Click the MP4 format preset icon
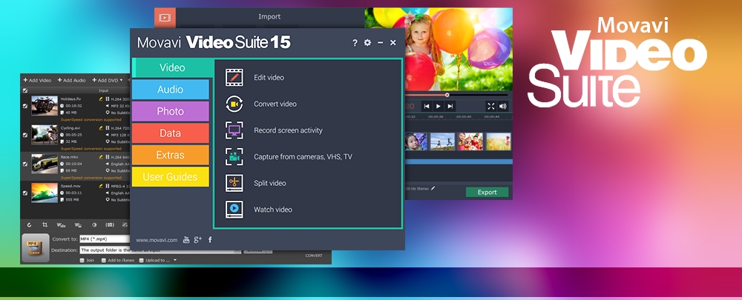 pyautogui.click(x=36, y=248)
